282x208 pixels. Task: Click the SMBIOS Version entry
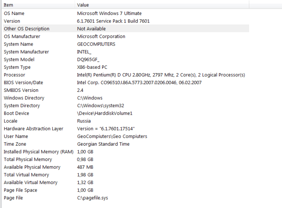click(x=21, y=90)
